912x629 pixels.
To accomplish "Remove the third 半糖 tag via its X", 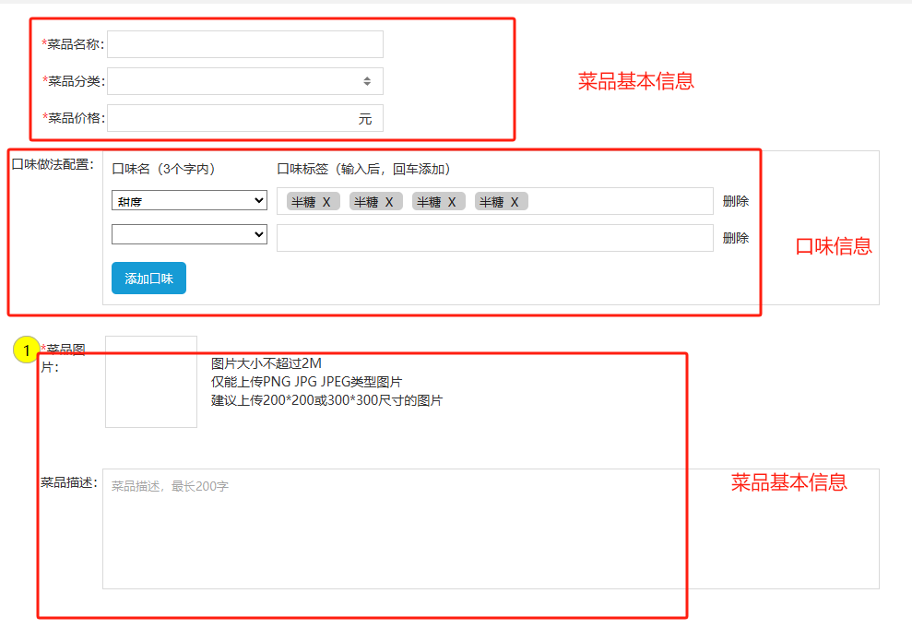I will [x=452, y=202].
